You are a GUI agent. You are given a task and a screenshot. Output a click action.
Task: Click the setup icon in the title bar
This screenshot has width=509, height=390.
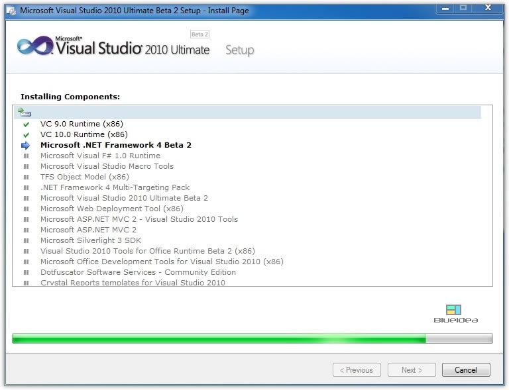point(11,11)
